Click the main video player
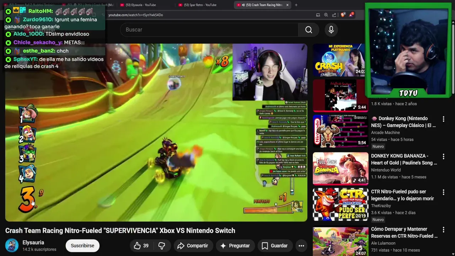The width and height of the screenshot is (455, 256). 156,133
